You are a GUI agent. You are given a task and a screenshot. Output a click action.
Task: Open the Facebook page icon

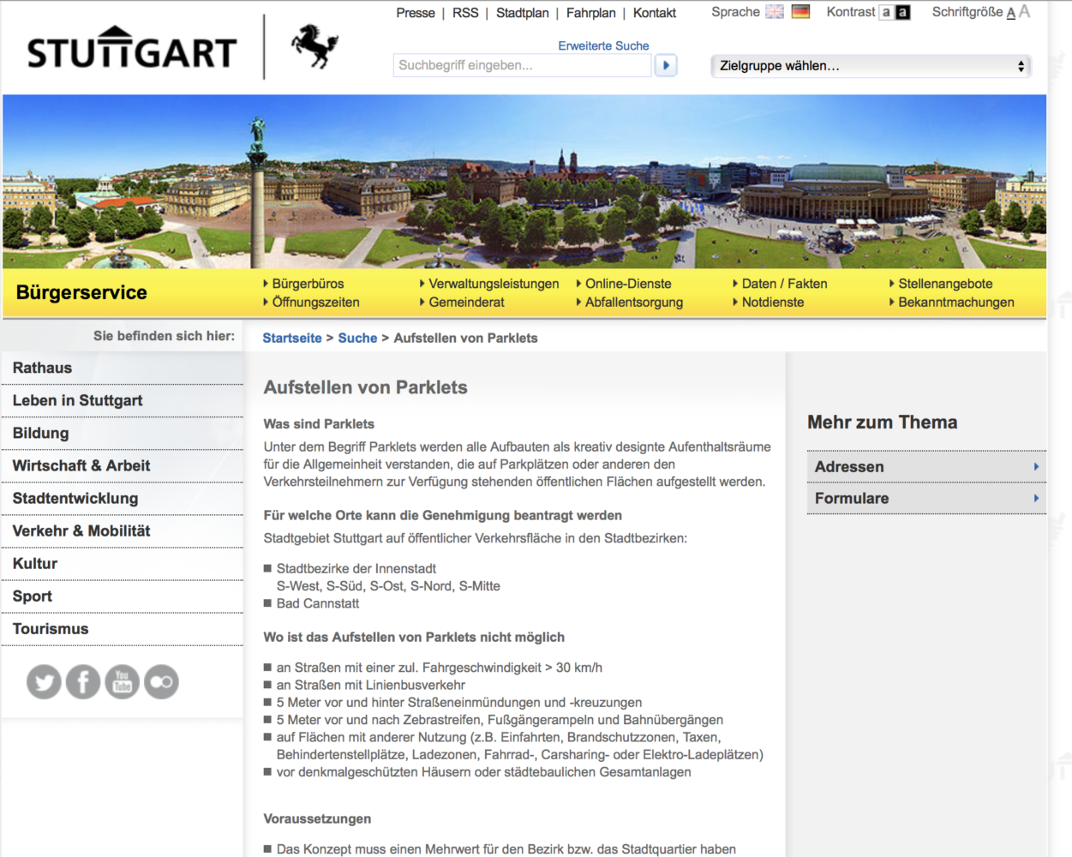(x=83, y=682)
